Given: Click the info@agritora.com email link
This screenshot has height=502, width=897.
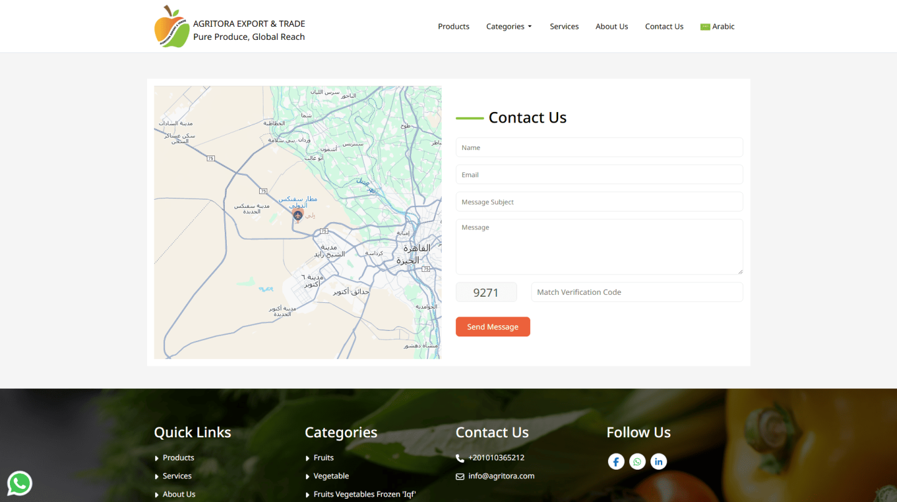Looking at the screenshot, I should pyautogui.click(x=501, y=476).
